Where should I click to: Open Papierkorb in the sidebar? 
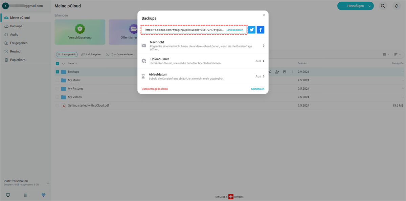pos(26,60)
